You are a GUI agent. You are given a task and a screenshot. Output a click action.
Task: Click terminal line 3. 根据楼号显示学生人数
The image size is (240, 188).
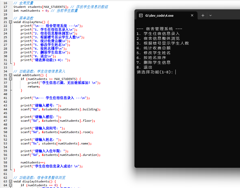(163, 43)
